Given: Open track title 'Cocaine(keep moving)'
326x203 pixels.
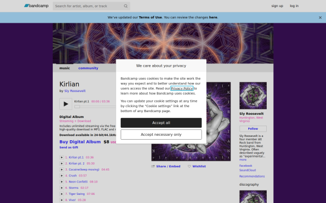Looking at the screenshot, I should [x=84, y=169].
